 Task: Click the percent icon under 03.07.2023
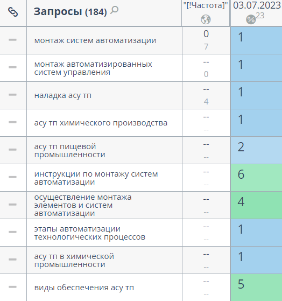coord(251,19)
